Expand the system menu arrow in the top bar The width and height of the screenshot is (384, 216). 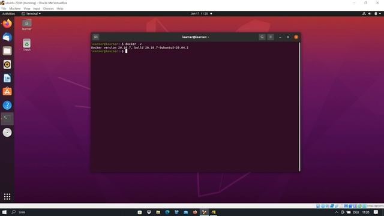(380, 14)
